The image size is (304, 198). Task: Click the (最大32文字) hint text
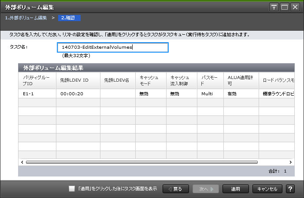(x=76, y=56)
